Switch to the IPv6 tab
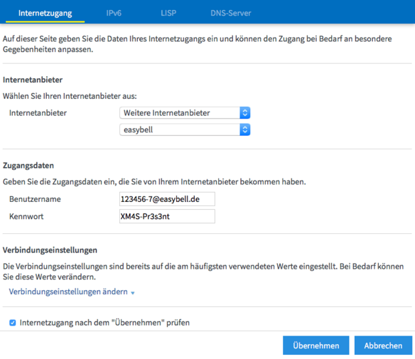The width and height of the screenshot is (415, 359). [114, 13]
